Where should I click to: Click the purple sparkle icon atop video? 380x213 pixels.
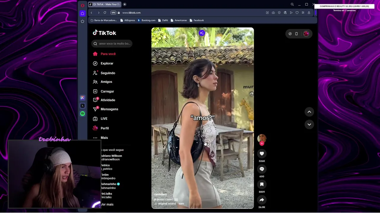point(202,33)
